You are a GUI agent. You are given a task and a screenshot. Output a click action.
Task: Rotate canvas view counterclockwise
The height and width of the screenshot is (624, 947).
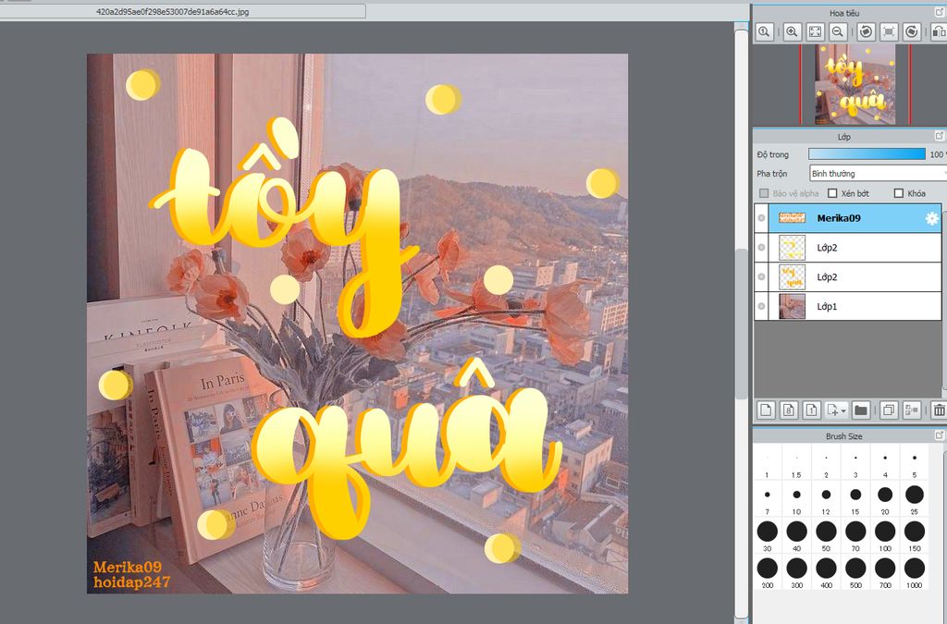coord(866,31)
